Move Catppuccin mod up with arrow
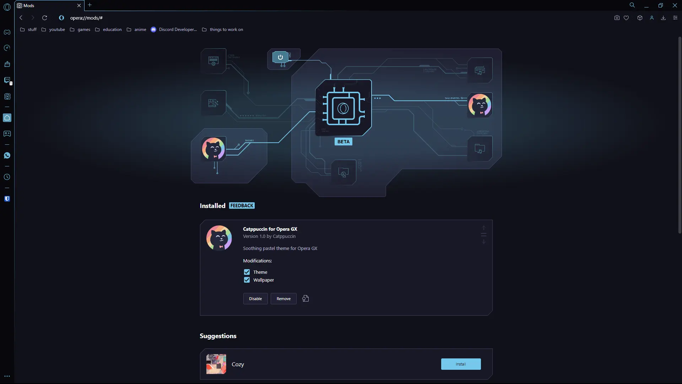Image resolution: width=682 pixels, height=384 pixels. (x=483, y=228)
